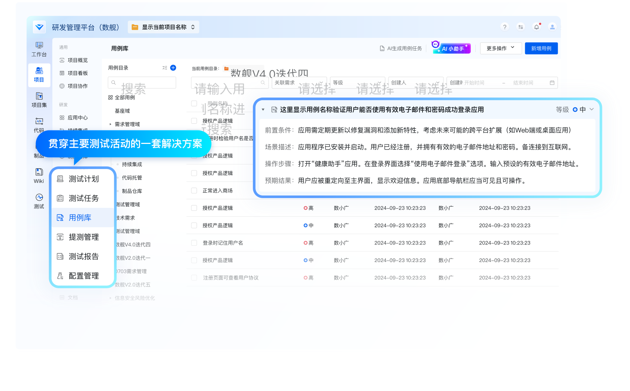The width and height of the screenshot is (630, 391).
Task: Open the Wiki sidebar icon
Action: point(39,176)
